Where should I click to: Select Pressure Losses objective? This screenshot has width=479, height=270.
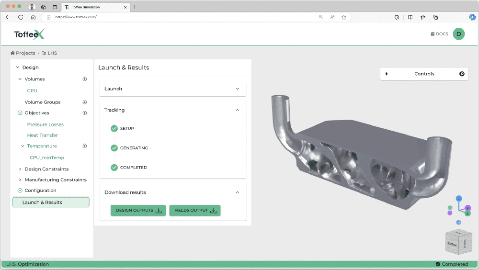[45, 124]
